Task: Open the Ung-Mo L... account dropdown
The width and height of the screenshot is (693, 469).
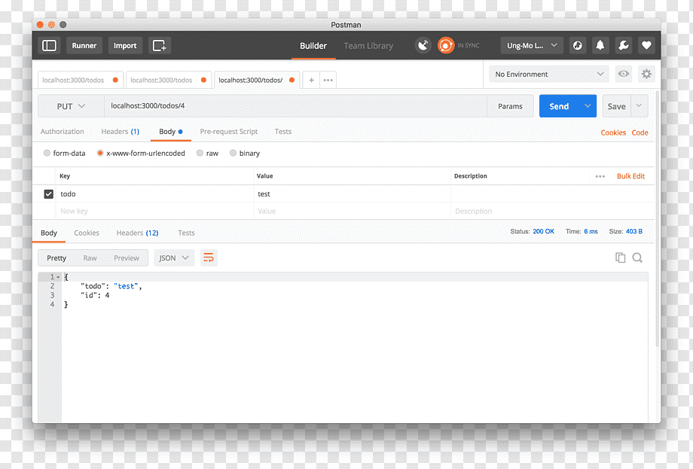Action: [x=532, y=45]
